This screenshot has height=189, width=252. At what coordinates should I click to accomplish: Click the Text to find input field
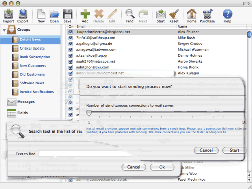pyautogui.click(x=82, y=154)
